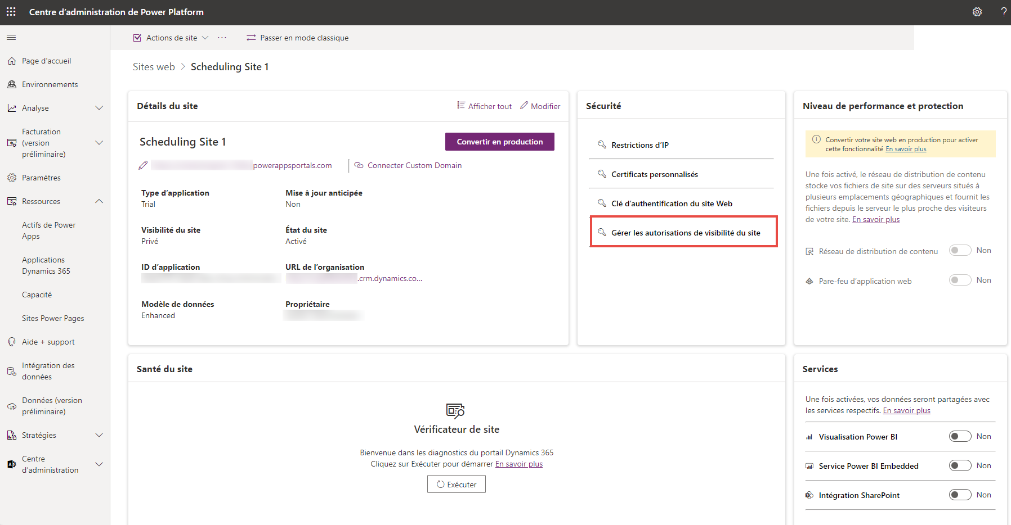The width and height of the screenshot is (1011, 525).
Task: Toggle Réseau de distribution de contenu switch
Action: 960,250
